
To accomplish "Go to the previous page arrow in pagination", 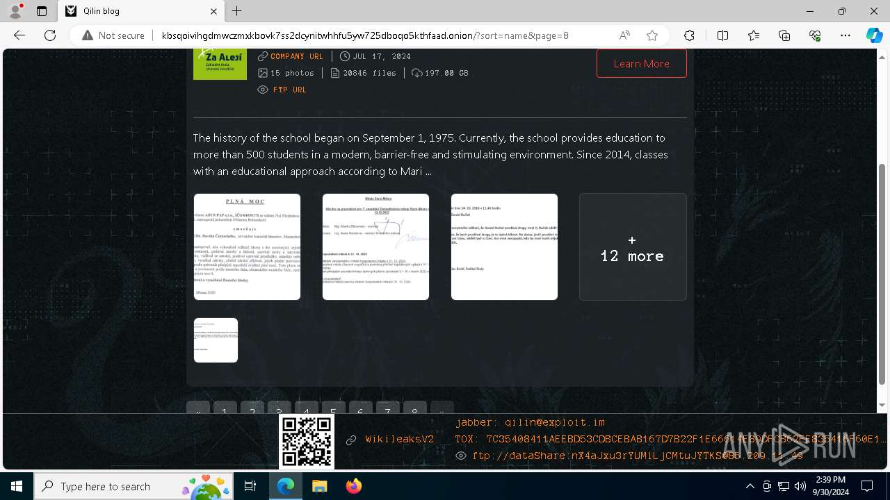I will coord(198,408).
